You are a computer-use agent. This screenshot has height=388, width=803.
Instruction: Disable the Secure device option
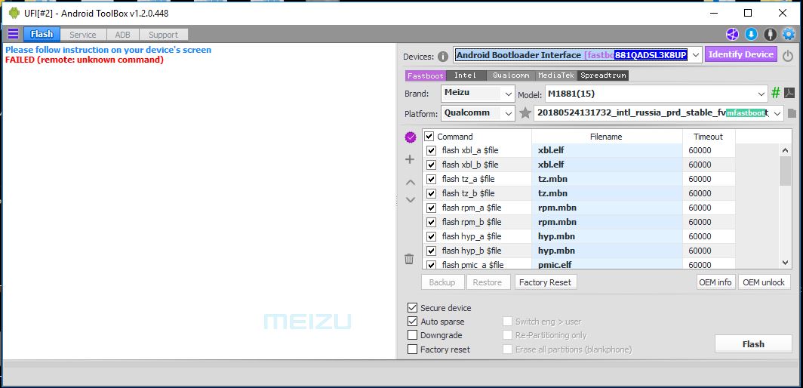click(x=412, y=307)
